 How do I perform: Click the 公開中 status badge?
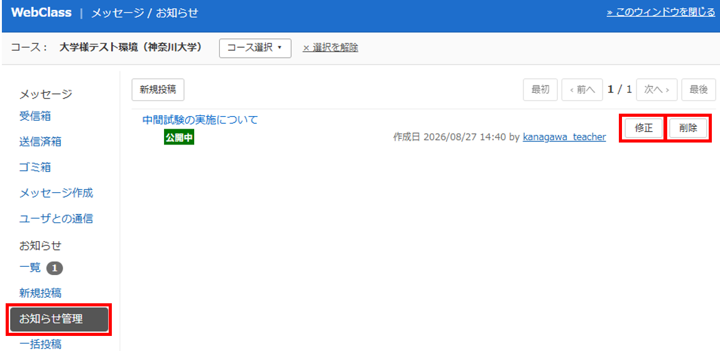(x=179, y=138)
